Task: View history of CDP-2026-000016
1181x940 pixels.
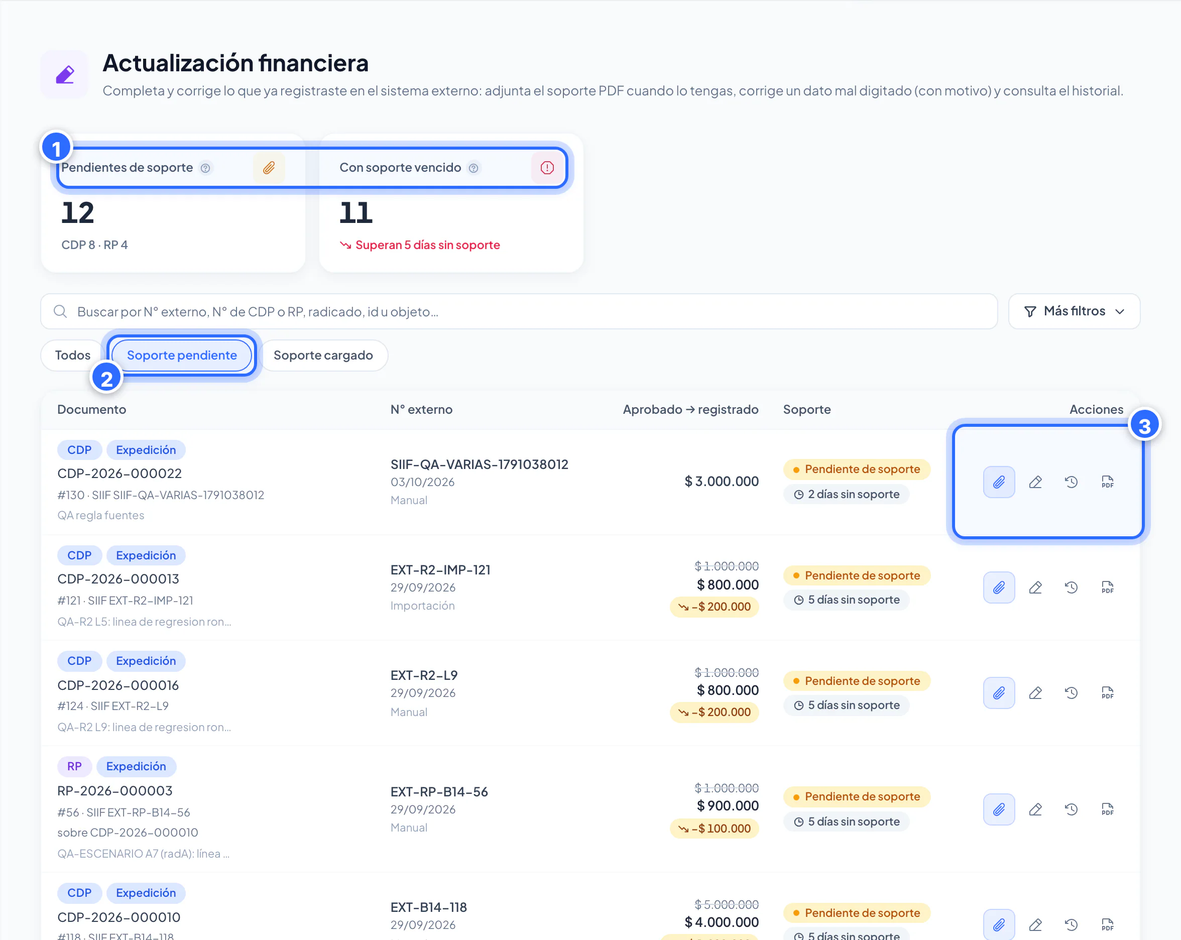Action: pos(1071,693)
